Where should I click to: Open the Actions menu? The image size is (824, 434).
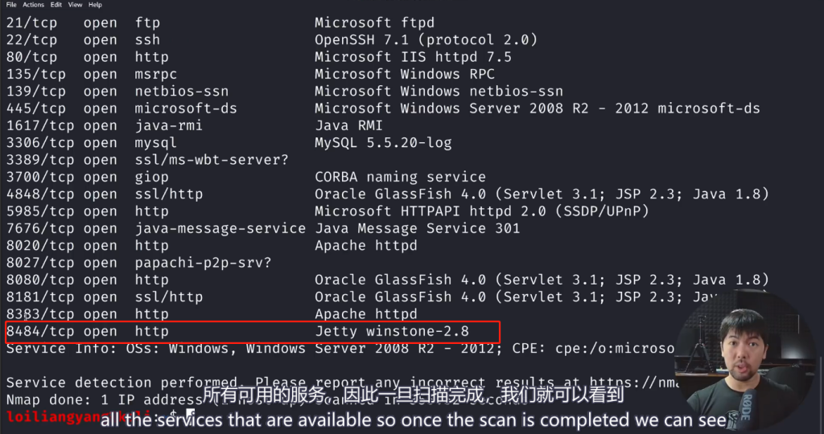pyautogui.click(x=33, y=5)
